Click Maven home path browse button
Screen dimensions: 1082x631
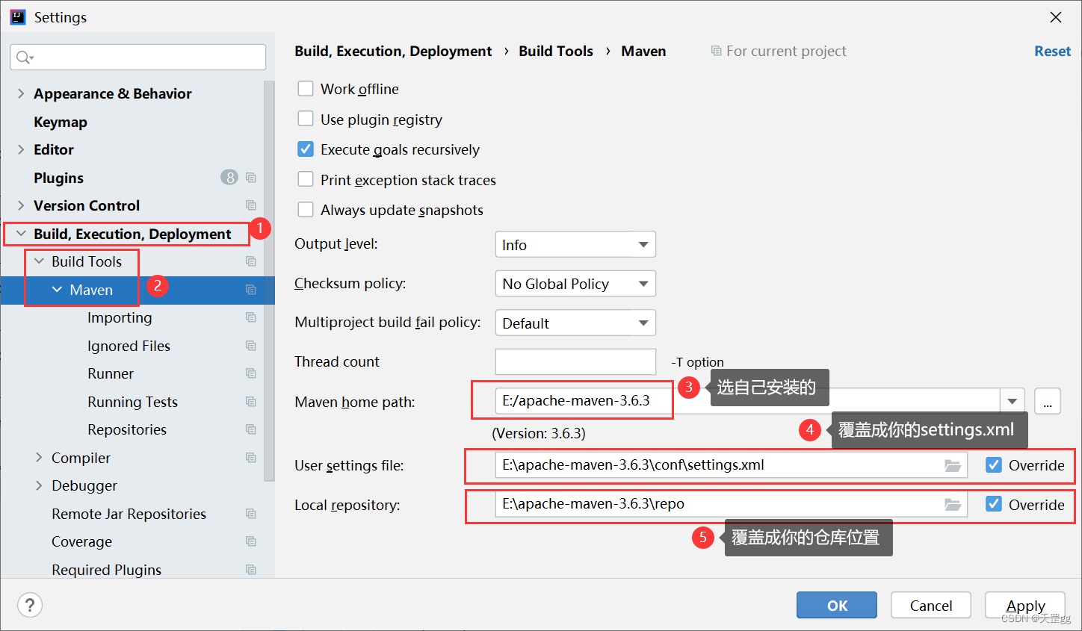click(1048, 401)
